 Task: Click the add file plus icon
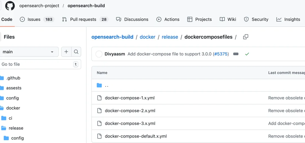coord(66,52)
